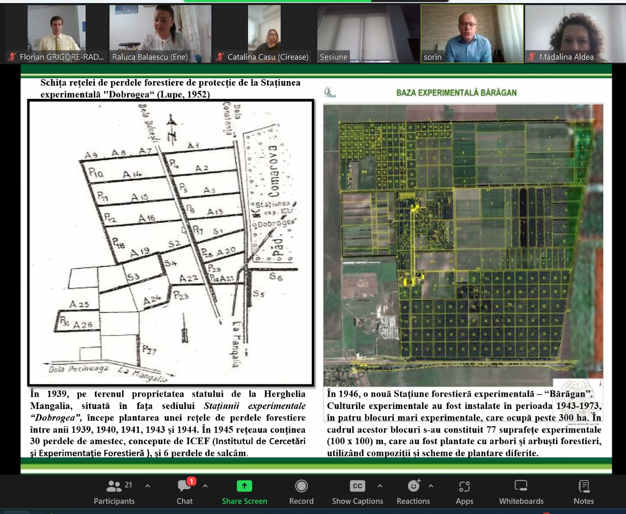Click the green Share Screen icon
This screenshot has width=626, height=514.
244,486
